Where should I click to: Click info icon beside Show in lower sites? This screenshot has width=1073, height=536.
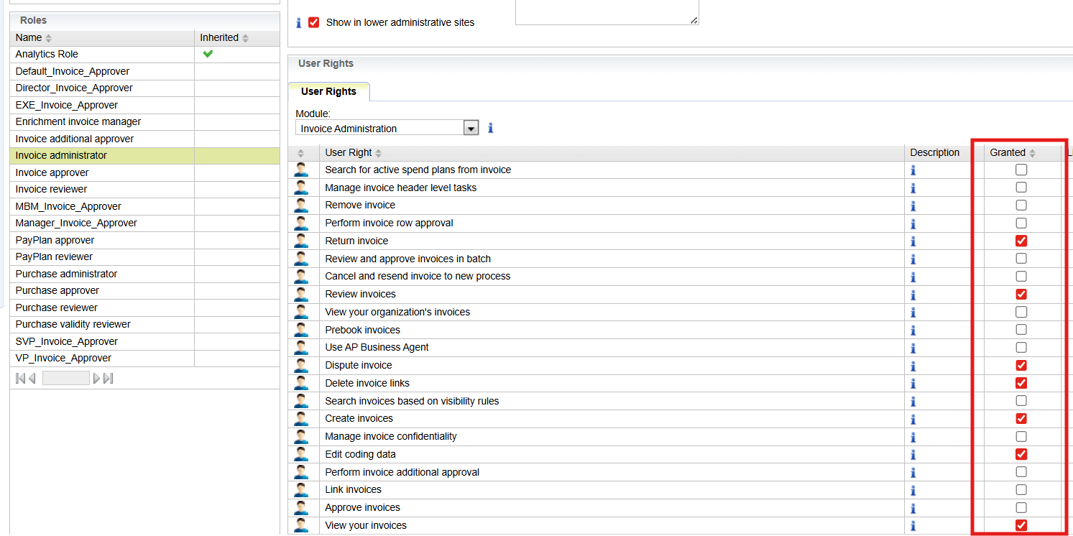point(299,23)
